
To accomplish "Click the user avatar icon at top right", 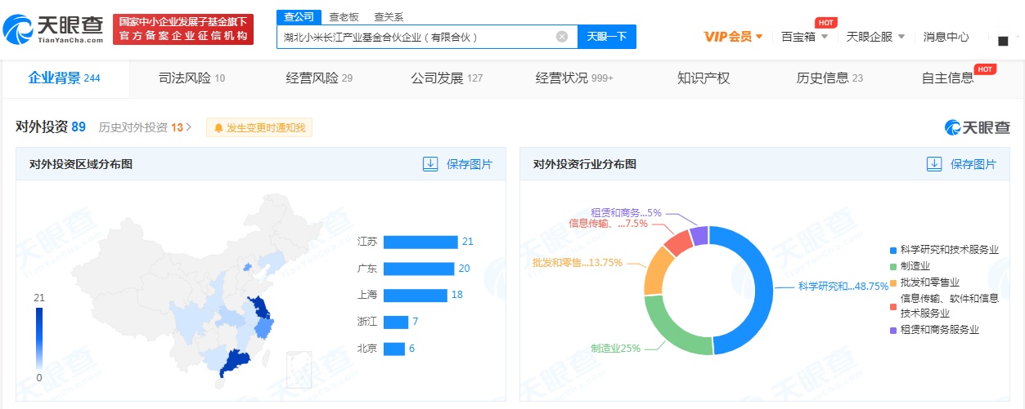I will click(x=1003, y=38).
